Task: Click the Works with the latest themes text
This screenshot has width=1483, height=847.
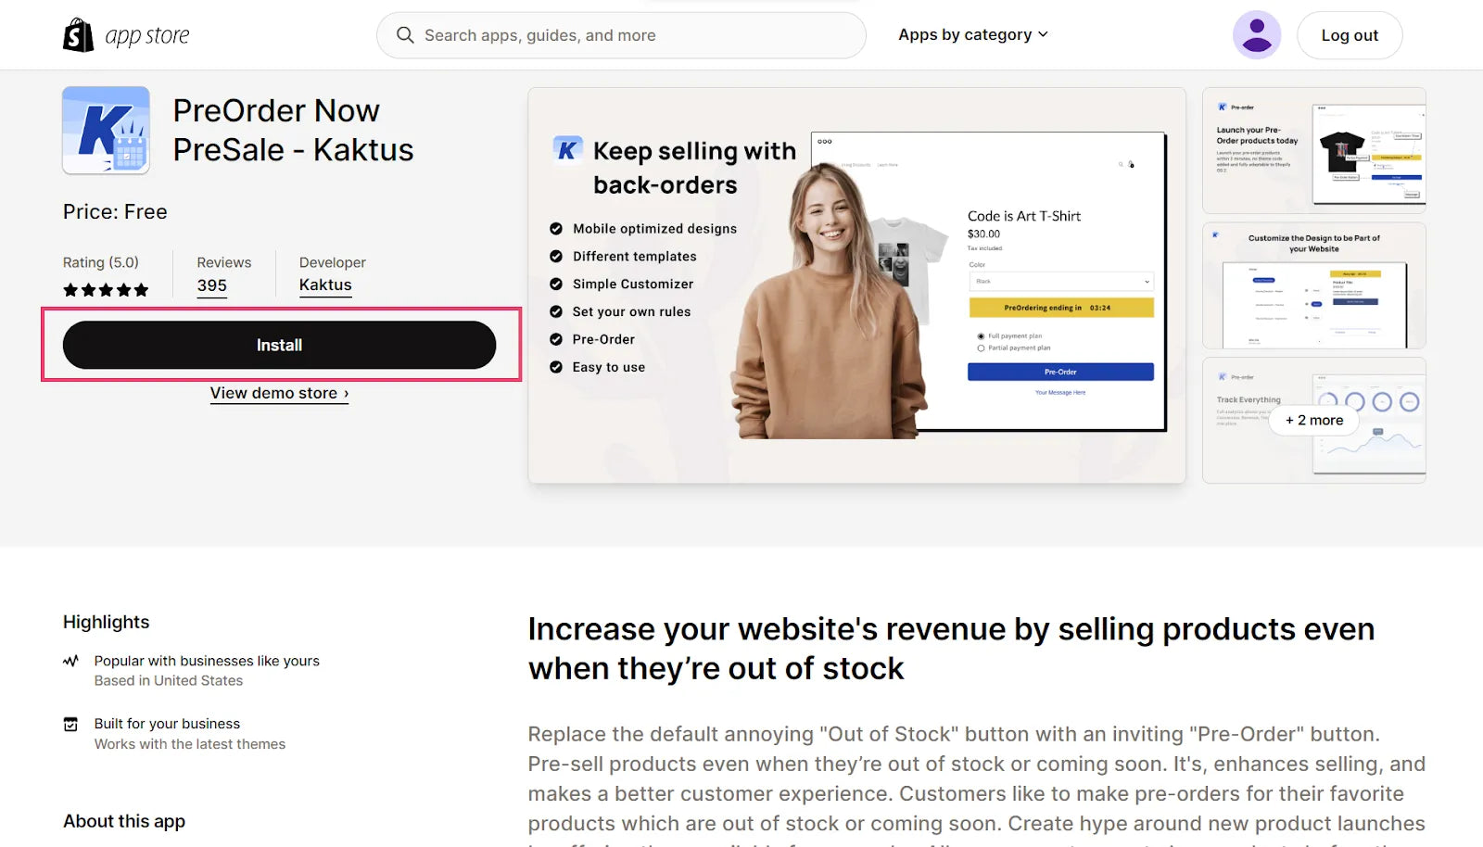Action: (x=190, y=744)
